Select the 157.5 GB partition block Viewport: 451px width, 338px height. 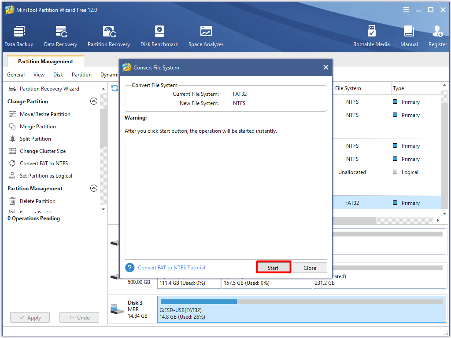[267, 283]
